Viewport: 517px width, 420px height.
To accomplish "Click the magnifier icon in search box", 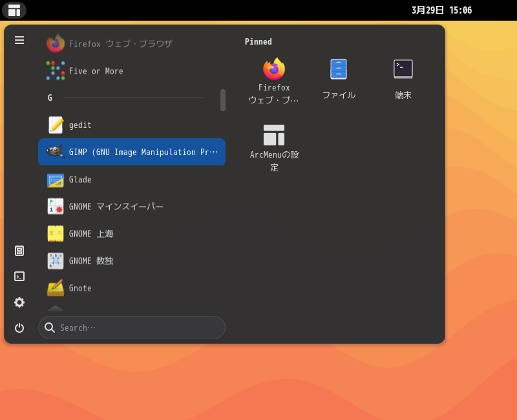I will pos(50,328).
